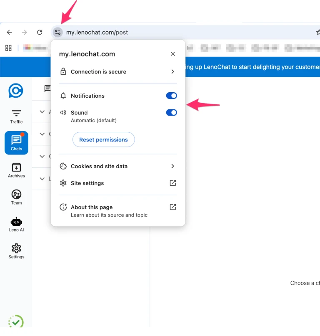Click the bell icon next to Notifications

click(63, 96)
